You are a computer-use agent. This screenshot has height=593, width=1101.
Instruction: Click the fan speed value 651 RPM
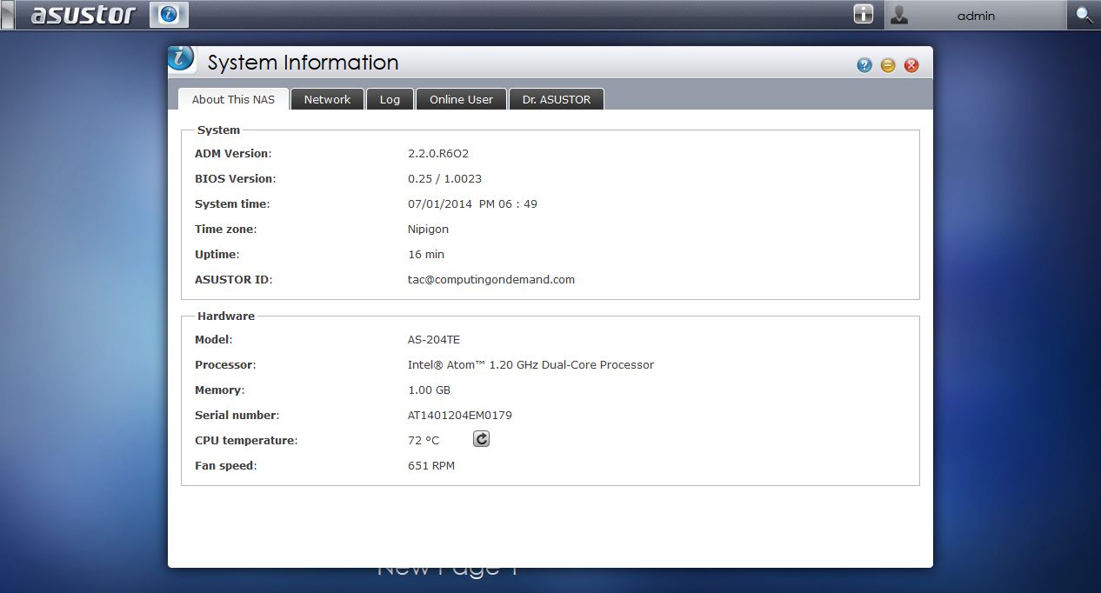tap(431, 465)
